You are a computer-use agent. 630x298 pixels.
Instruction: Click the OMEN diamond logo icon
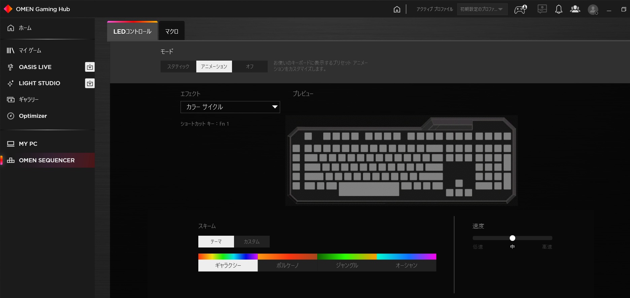8,9
